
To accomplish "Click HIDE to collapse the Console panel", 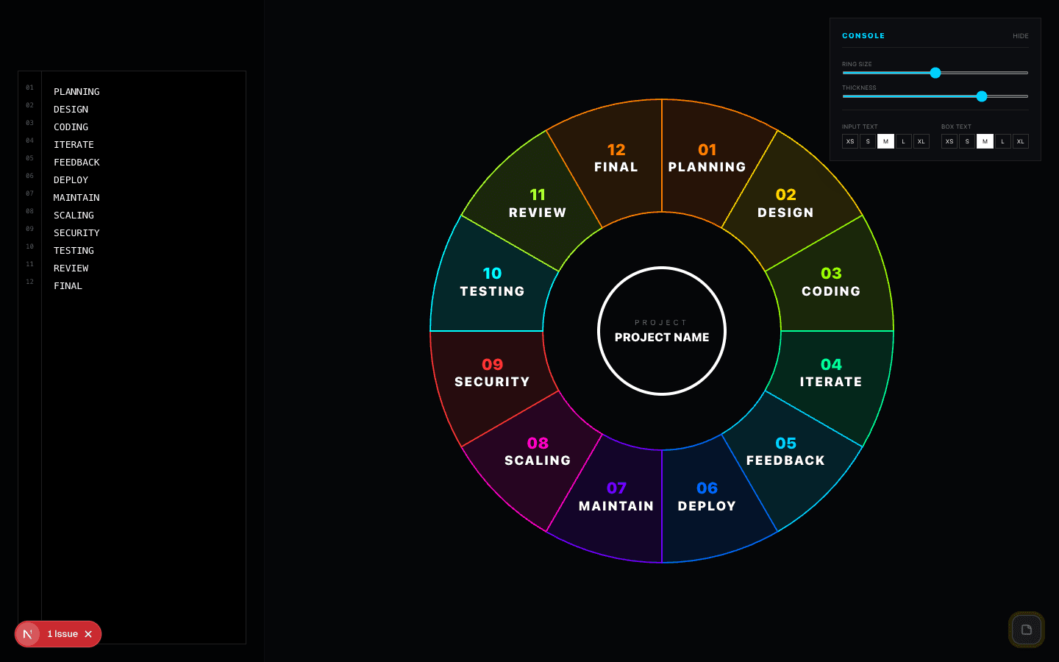I will tap(1021, 35).
